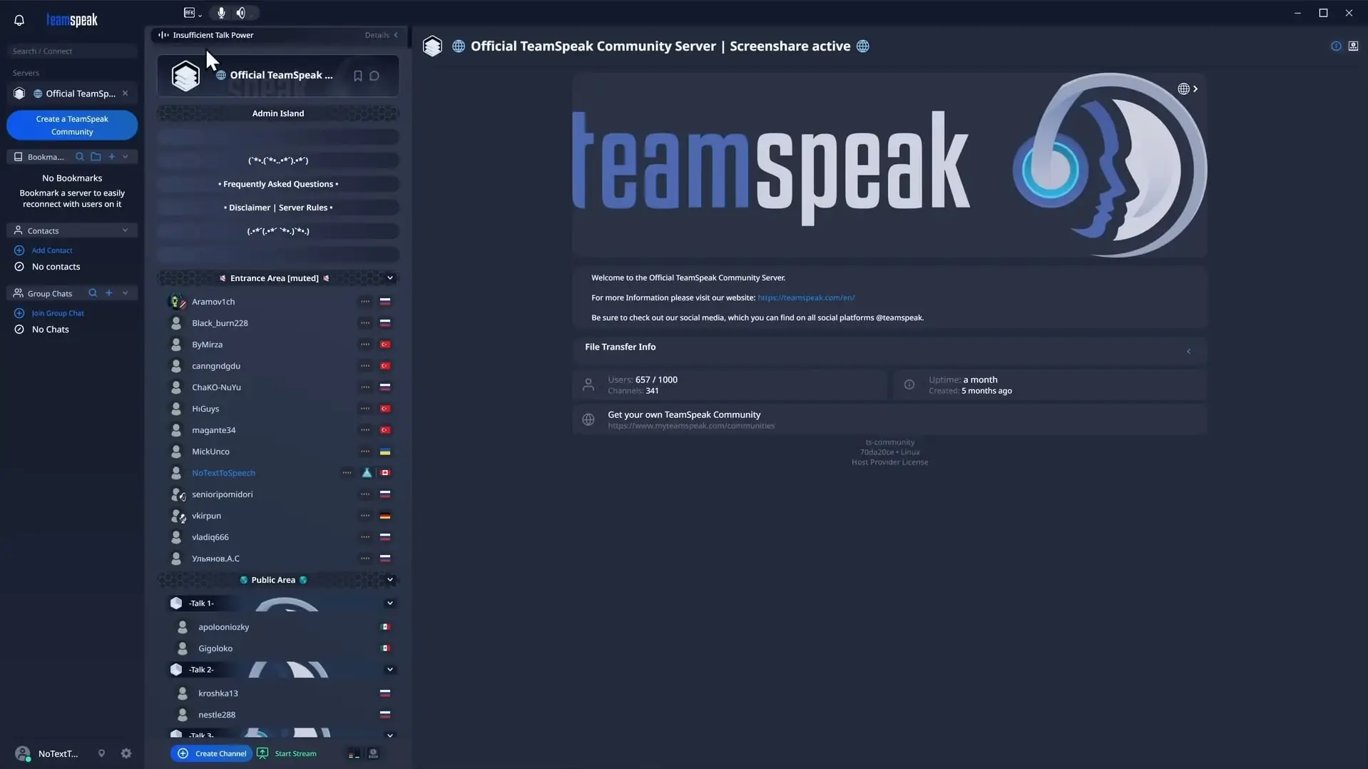This screenshot has width=1368, height=769.
Task: Select the -Talk 2- channel name
Action: point(201,670)
